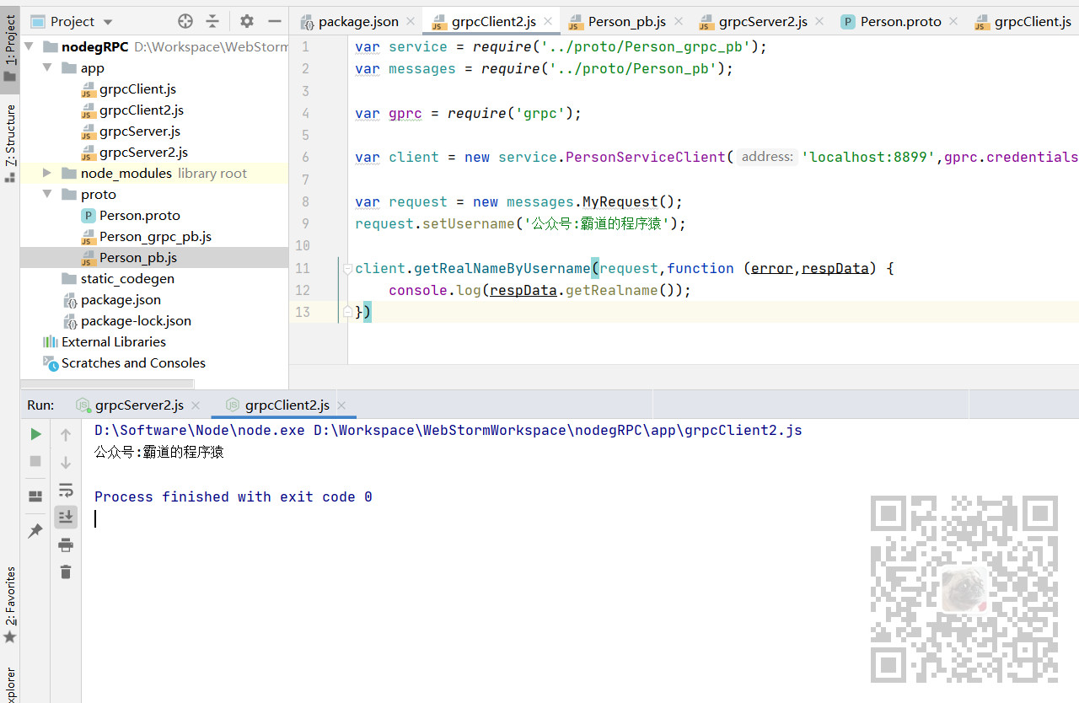
Task: Expand the node_modules folder
Action: tap(47, 173)
